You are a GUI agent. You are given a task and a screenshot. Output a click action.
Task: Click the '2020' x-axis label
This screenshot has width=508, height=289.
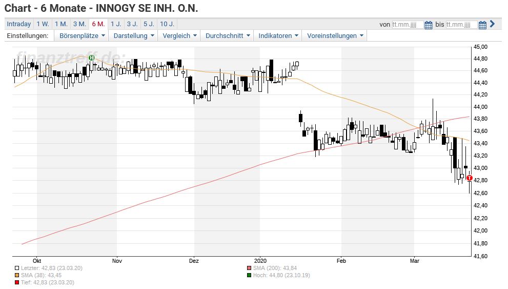coord(260,261)
